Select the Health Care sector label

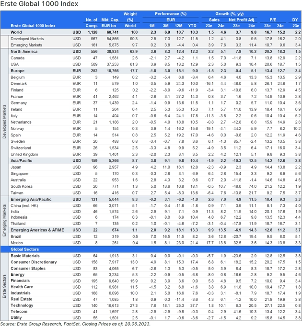point(22,287)
